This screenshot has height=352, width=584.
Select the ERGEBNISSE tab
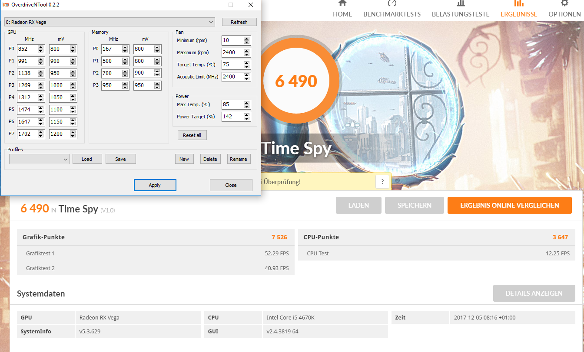click(519, 9)
